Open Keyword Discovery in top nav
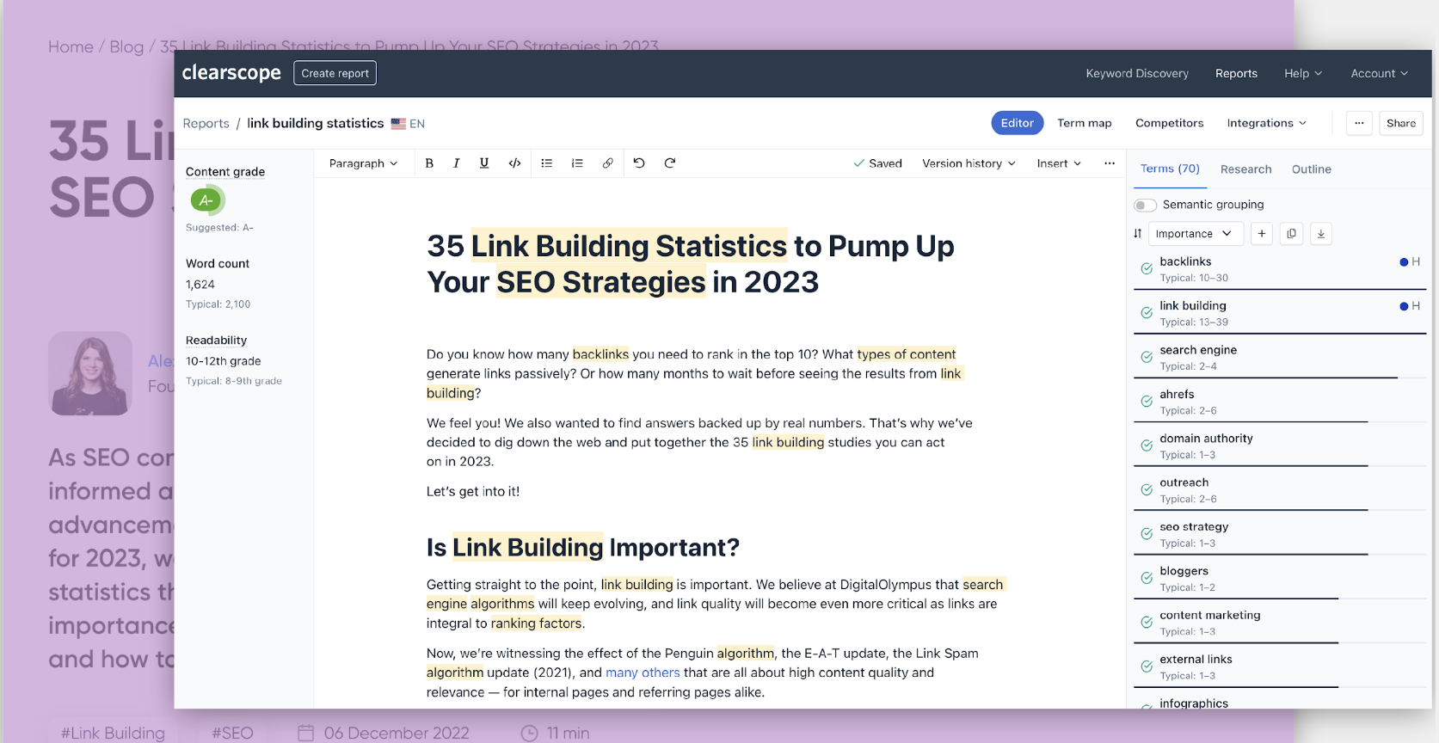The height and width of the screenshot is (743, 1439). point(1137,74)
